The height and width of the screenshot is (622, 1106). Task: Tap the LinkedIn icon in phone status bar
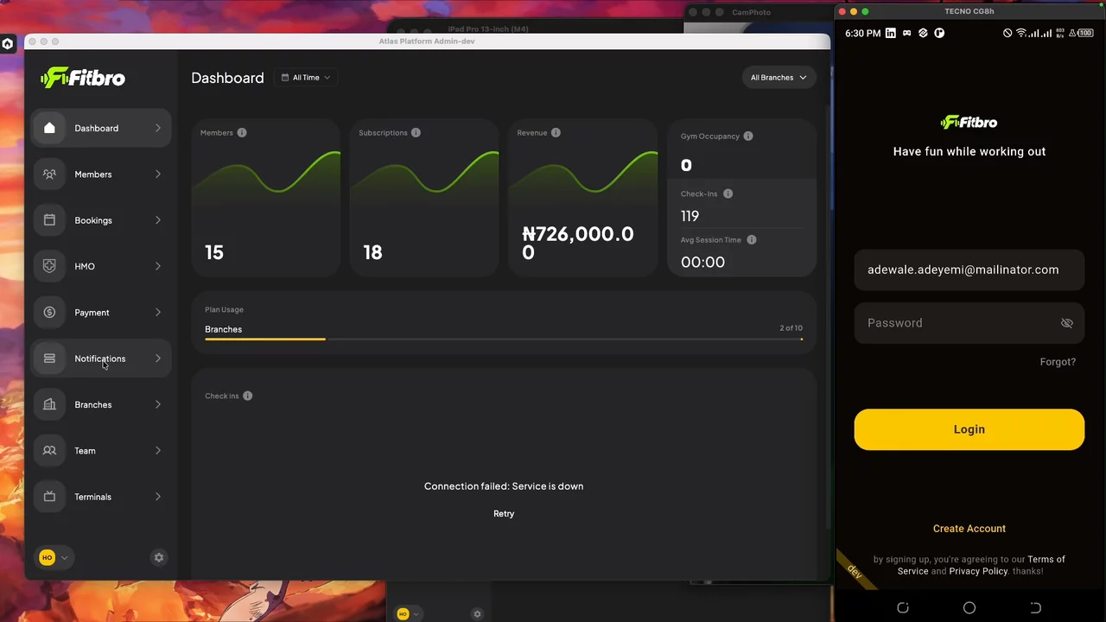(890, 33)
